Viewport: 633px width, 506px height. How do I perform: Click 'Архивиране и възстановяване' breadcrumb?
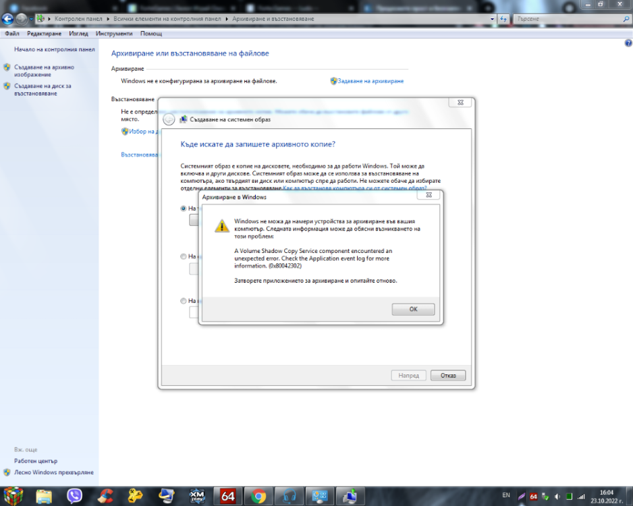tap(273, 19)
